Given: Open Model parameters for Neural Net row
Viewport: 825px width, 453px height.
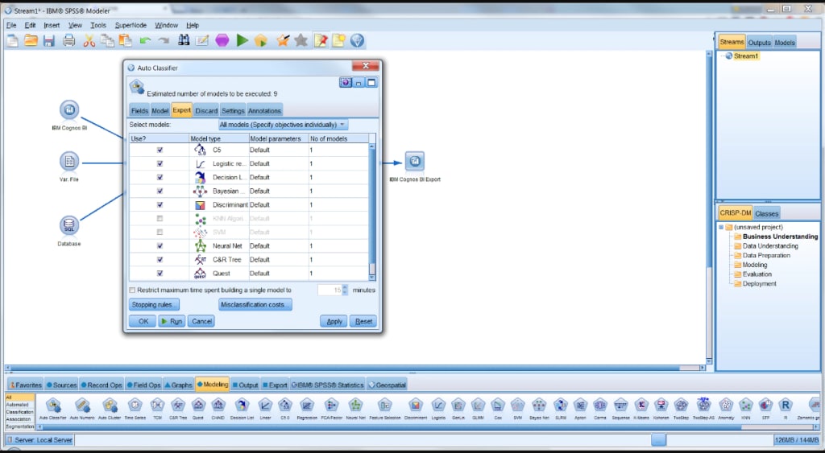Looking at the screenshot, I should pyautogui.click(x=278, y=245).
